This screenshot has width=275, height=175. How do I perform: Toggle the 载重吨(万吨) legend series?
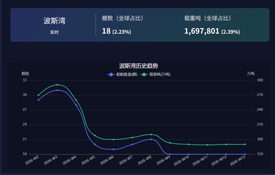point(156,75)
